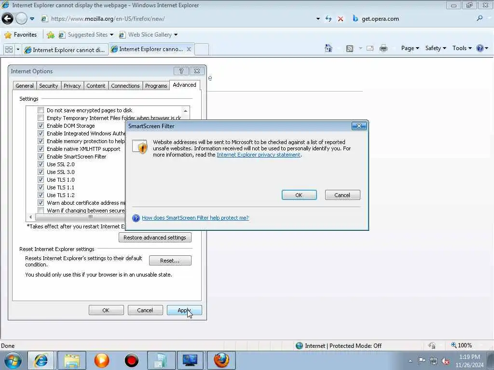The width and height of the screenshot is (494, 370).
Task: Uncheck Enable SmartScreen Filter checkbox
Action: click(x=41, y=157)
